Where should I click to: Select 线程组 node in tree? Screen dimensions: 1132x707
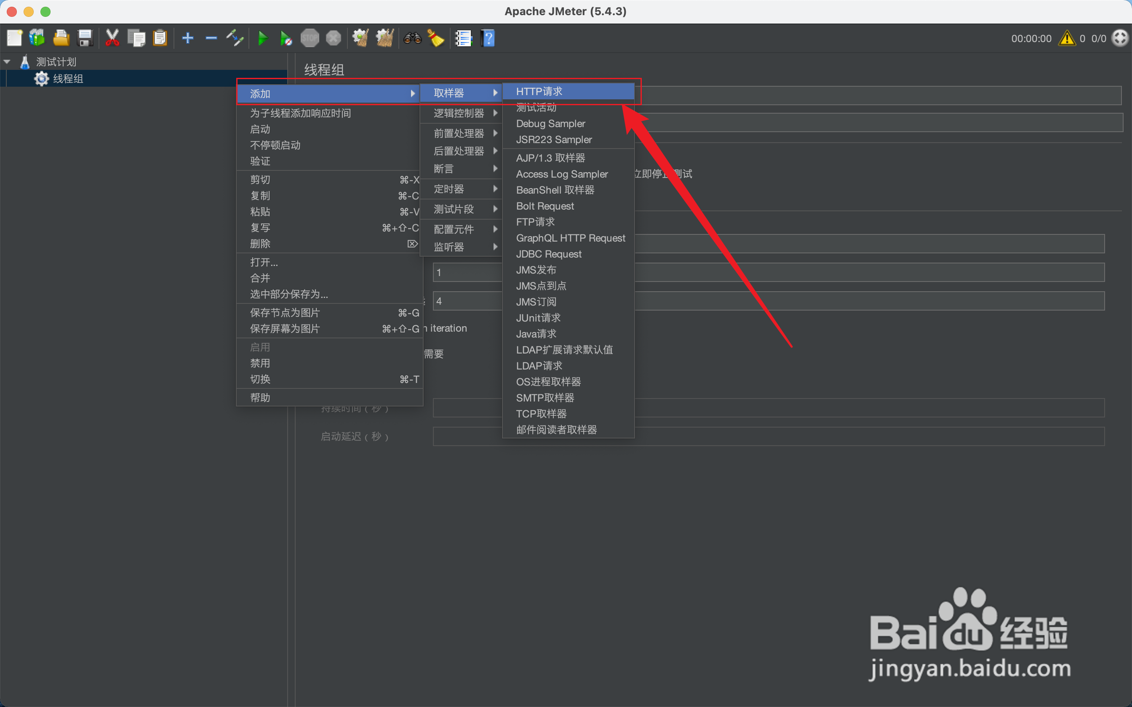point(68,79)
